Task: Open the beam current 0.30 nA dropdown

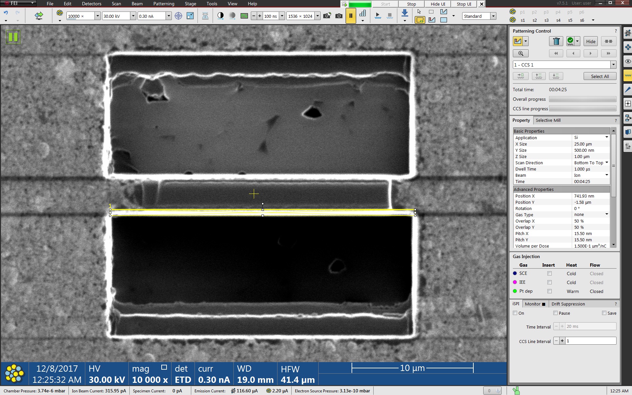Action: click(169, 16)
